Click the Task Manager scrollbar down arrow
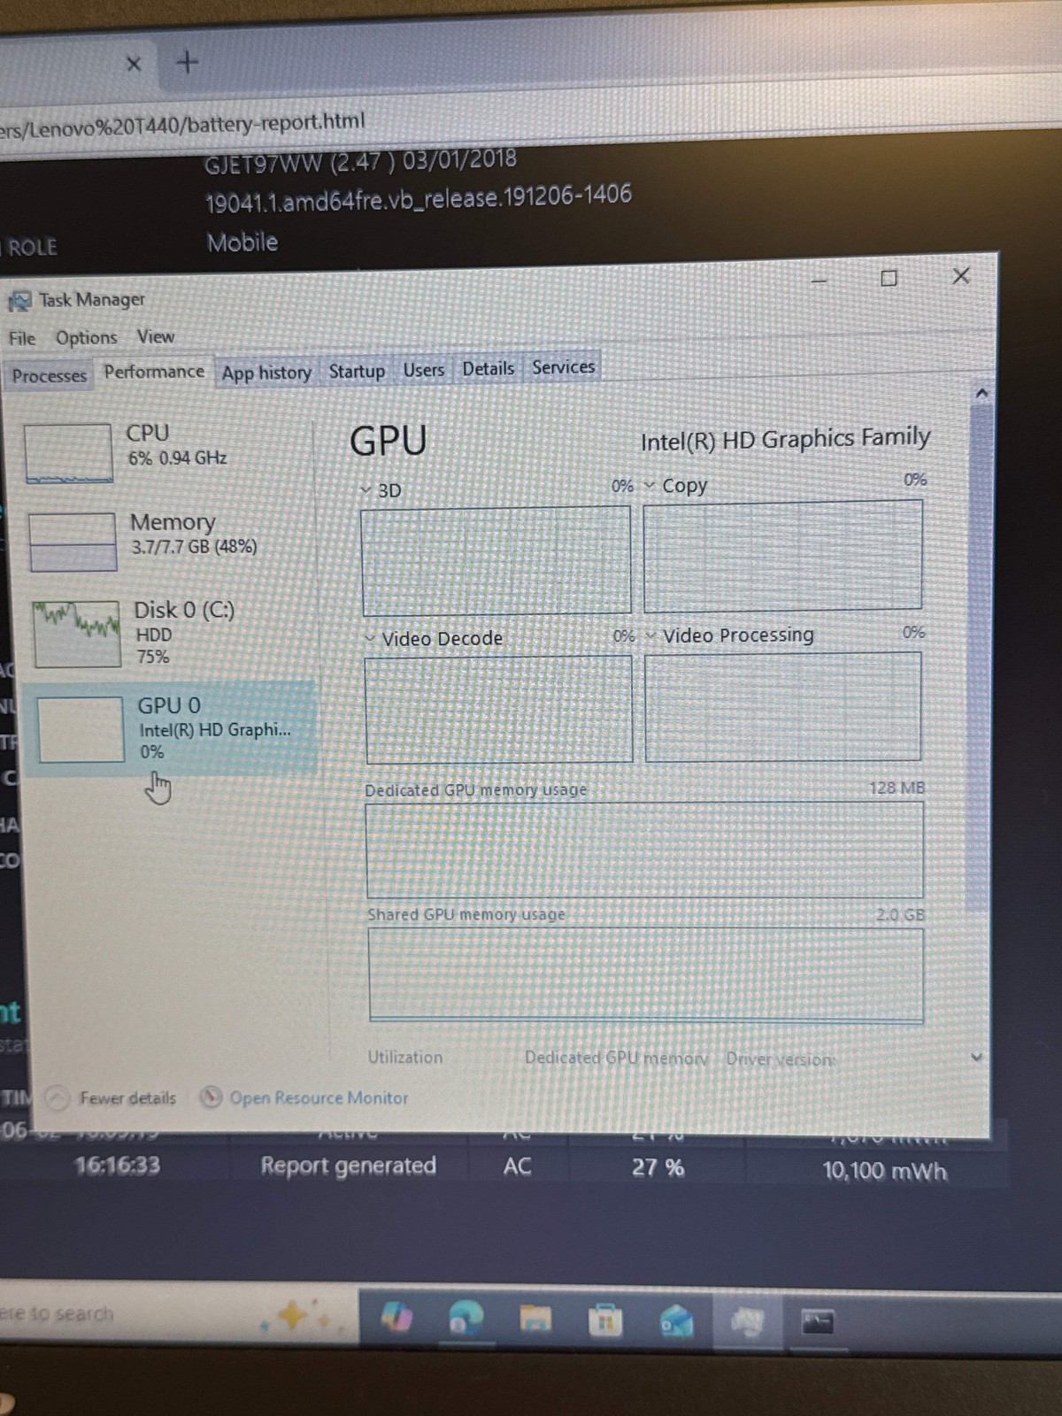 (977, 1057)
